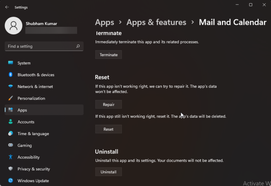Click the Find a setting field

tap(44, 46)
